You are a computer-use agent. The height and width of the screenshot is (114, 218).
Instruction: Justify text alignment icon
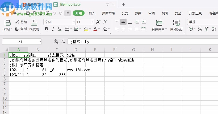tap(137, 29)
